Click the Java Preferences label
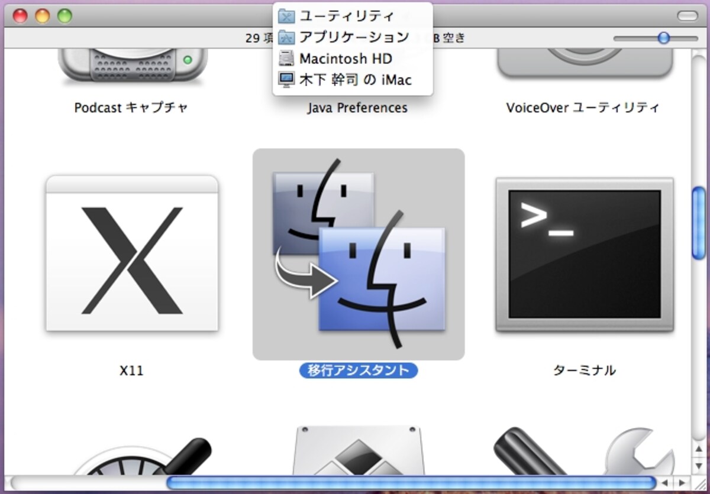Image resolution: width=710 pixels, height=494 pixels. coord(357,108)
